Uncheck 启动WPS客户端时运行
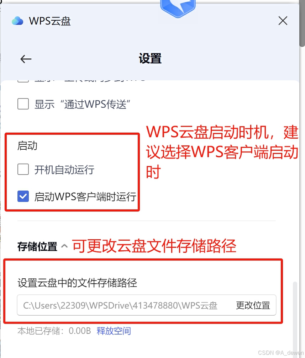This screenshot has width=305, height=358. click(23, 196)
